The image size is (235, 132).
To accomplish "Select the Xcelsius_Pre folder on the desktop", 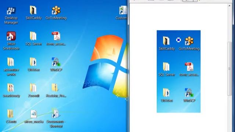I will pos(56,90).
